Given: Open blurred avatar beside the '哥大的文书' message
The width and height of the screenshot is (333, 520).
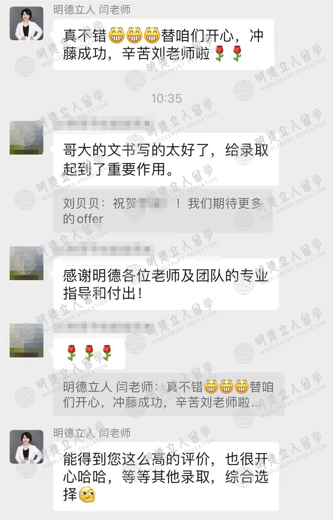Looking at the screenshot, I should pos(26,138).
